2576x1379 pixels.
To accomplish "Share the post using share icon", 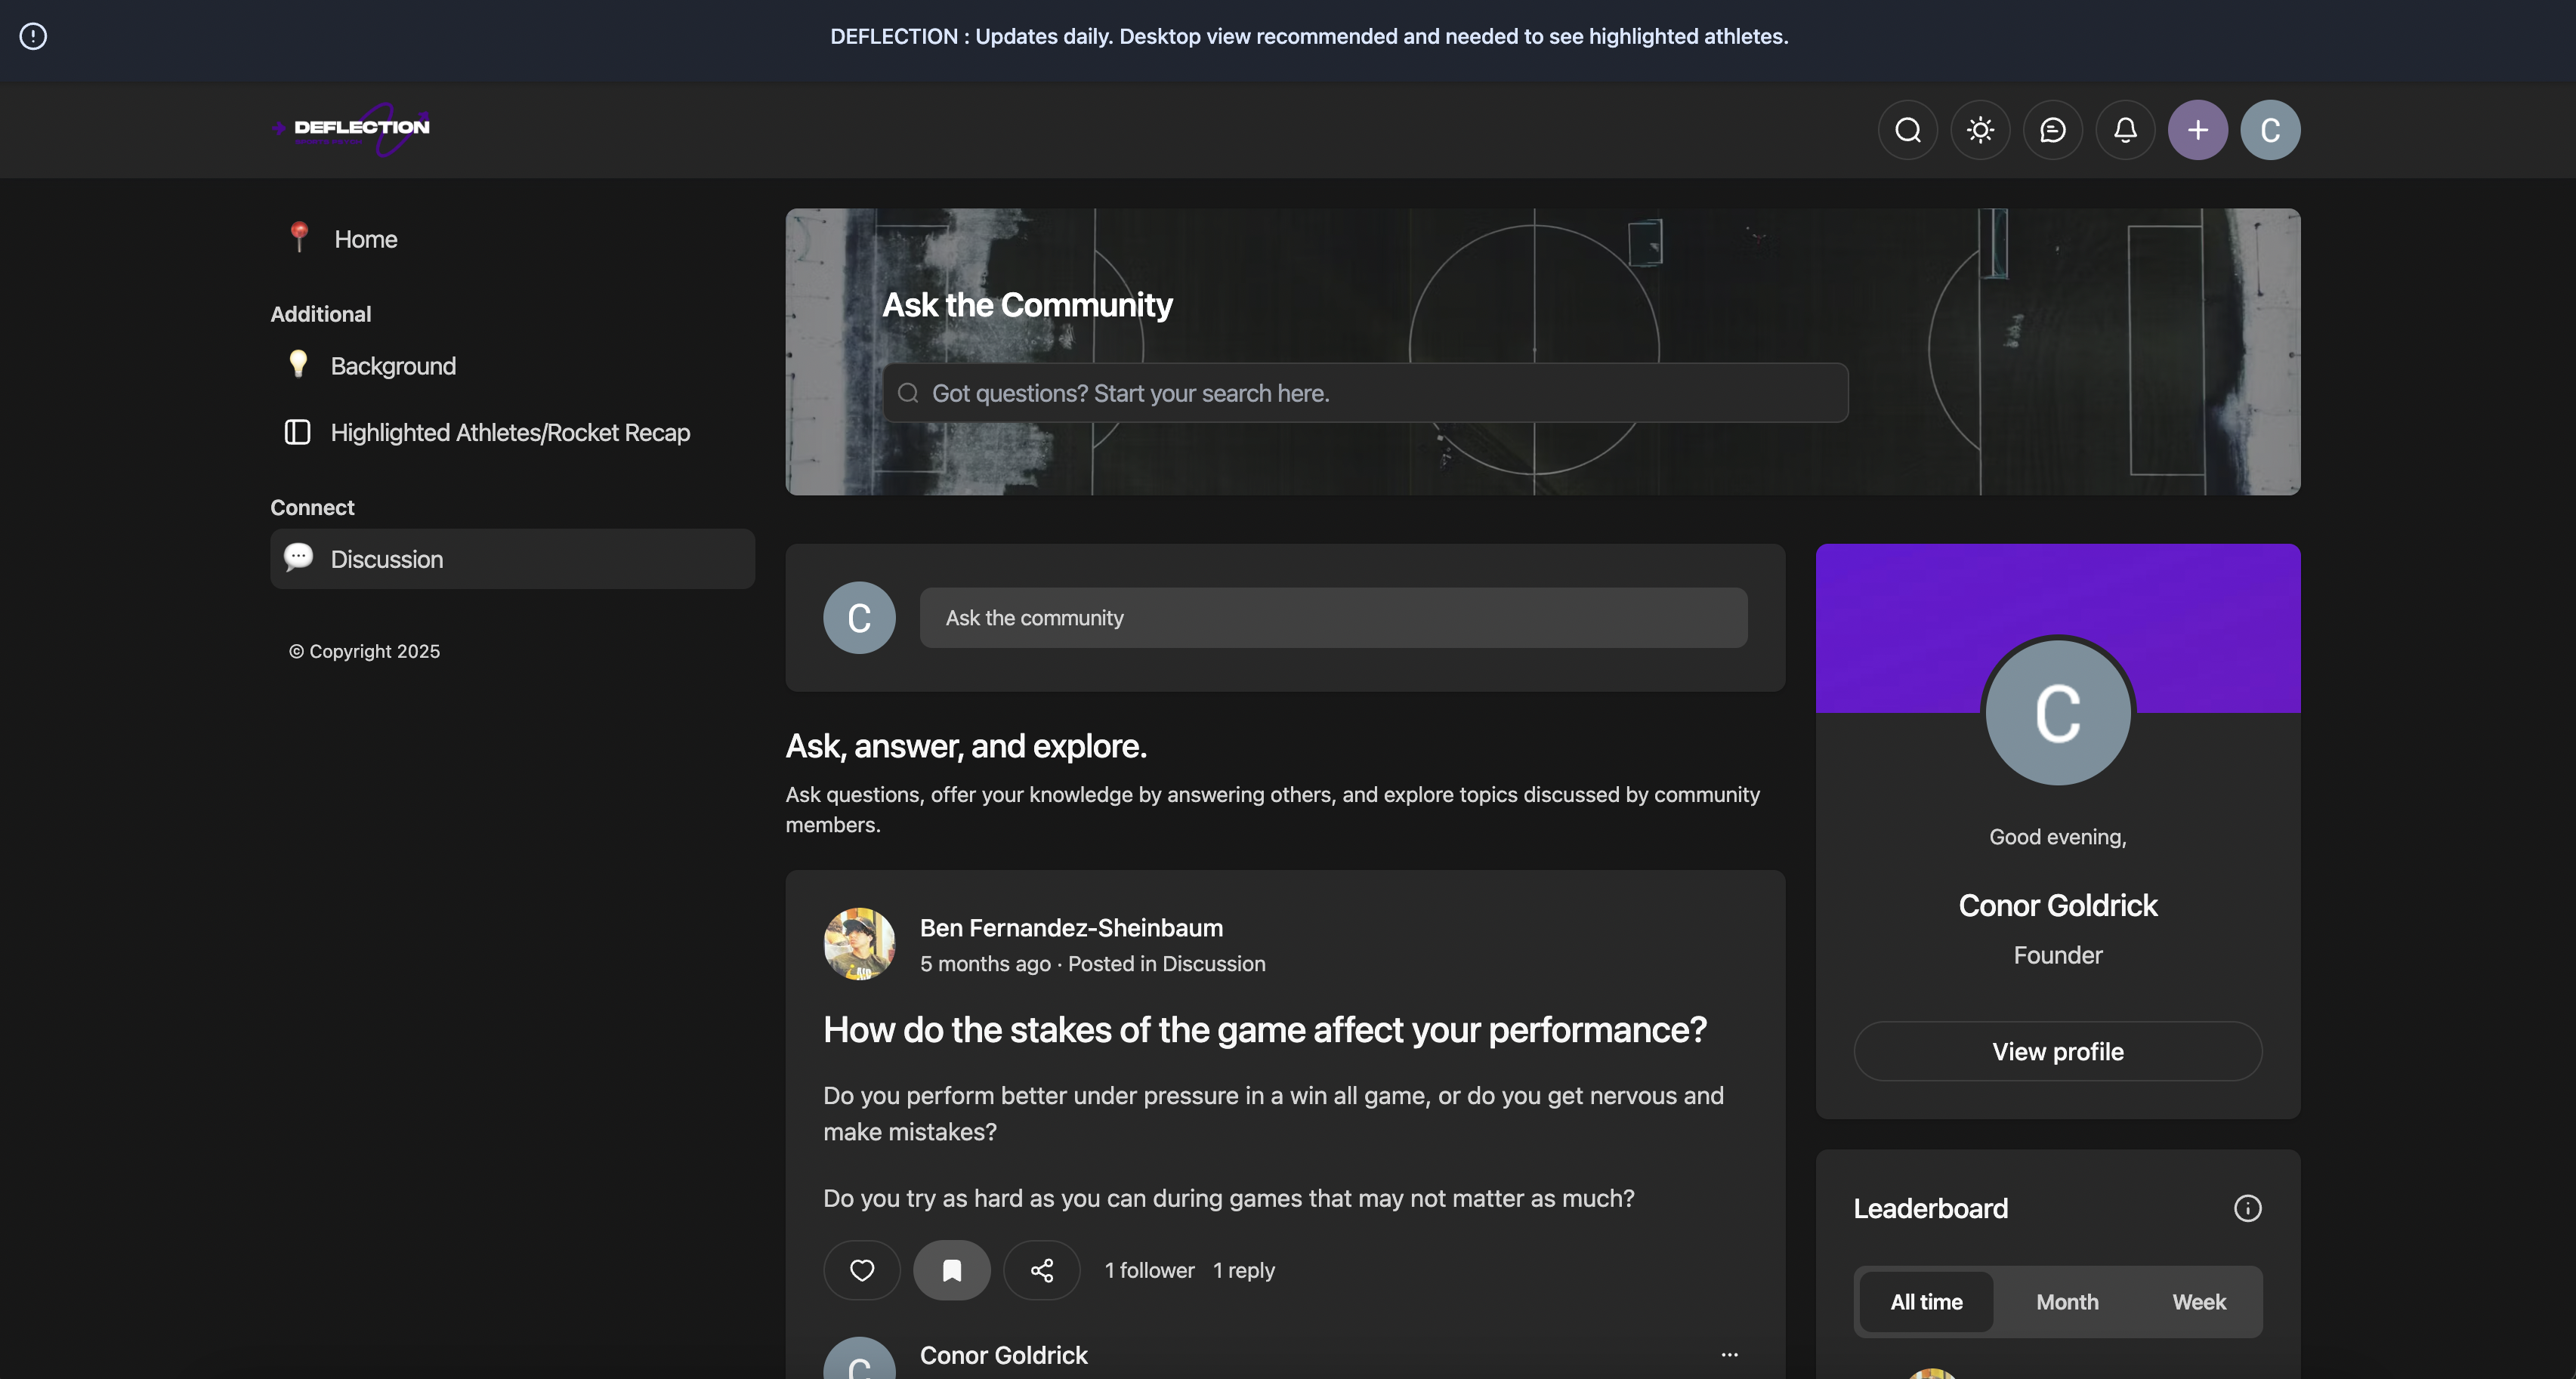I will coord(1041,1270).
